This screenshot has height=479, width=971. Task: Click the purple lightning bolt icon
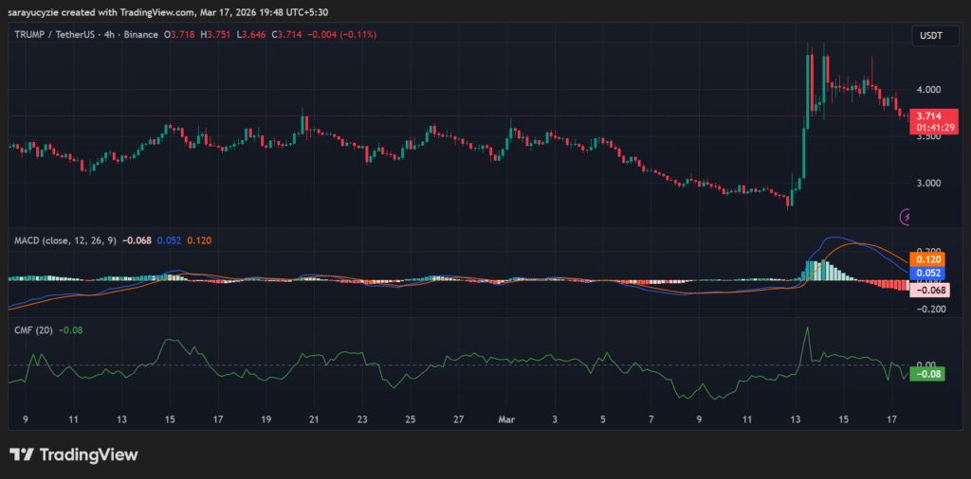907,217
